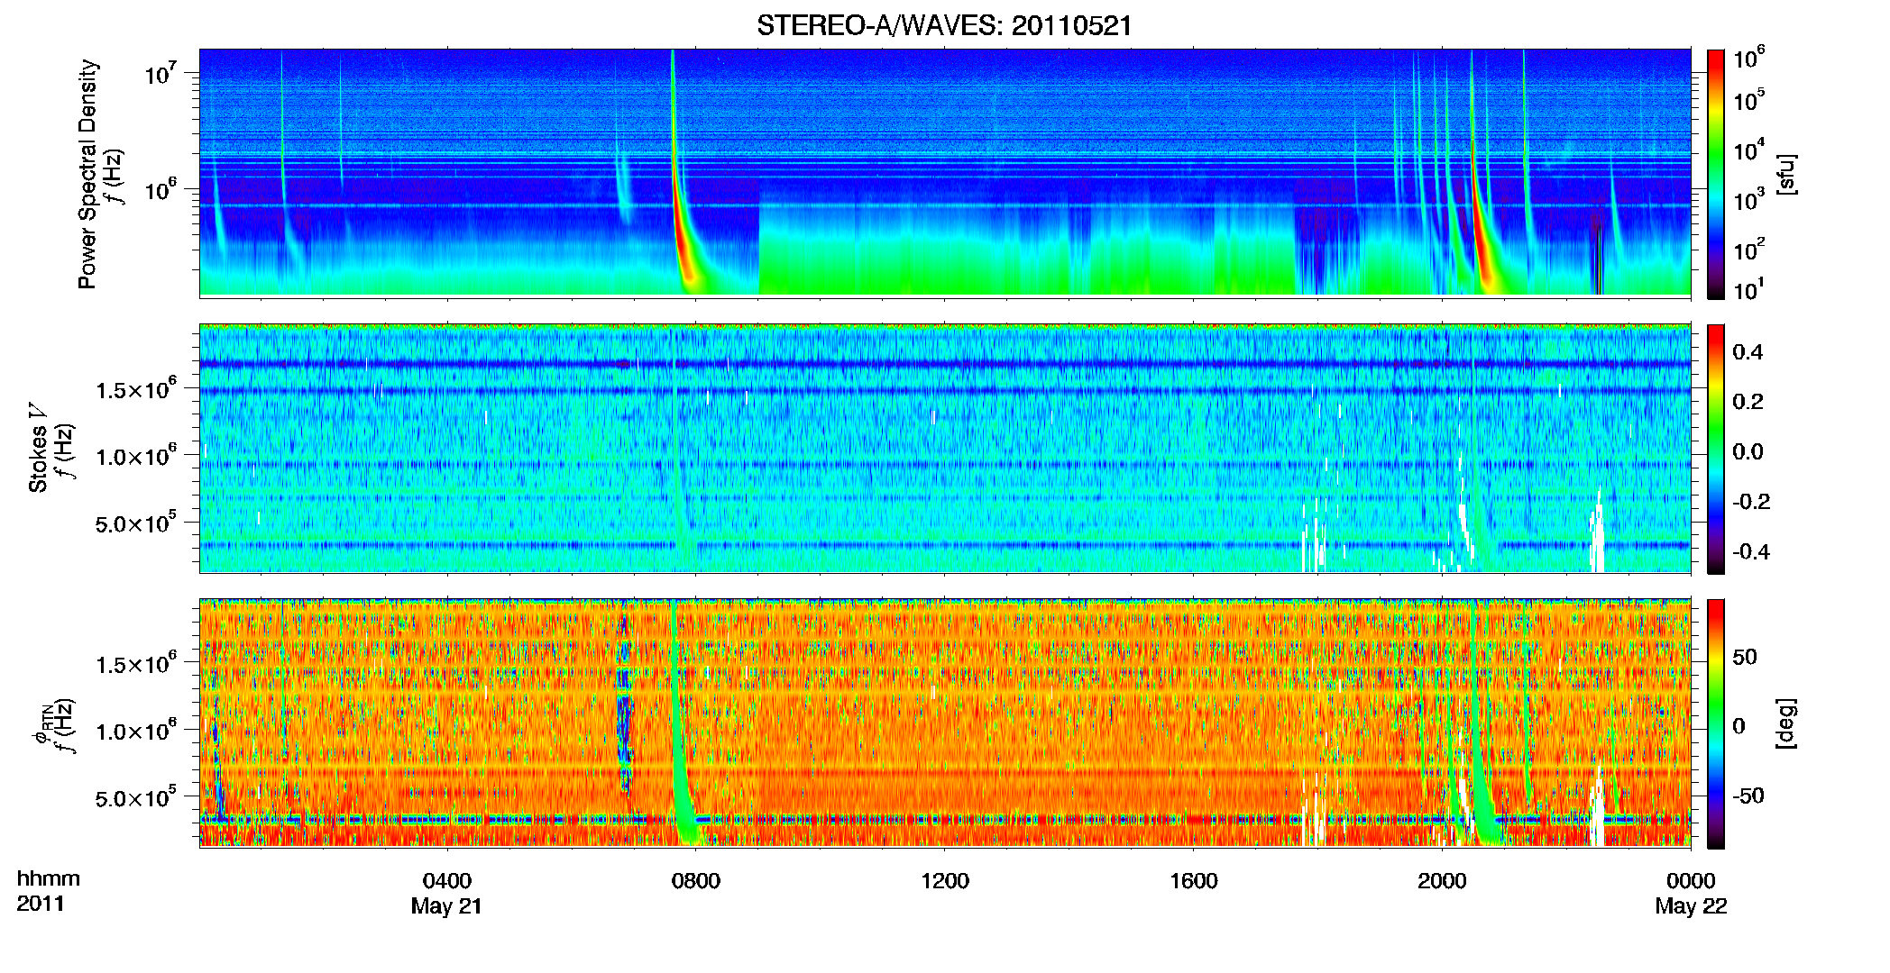Screen dimensions: 1890x973
Task: Select the 10^3 value on the sfu color bar
Action: point(1749,200)
